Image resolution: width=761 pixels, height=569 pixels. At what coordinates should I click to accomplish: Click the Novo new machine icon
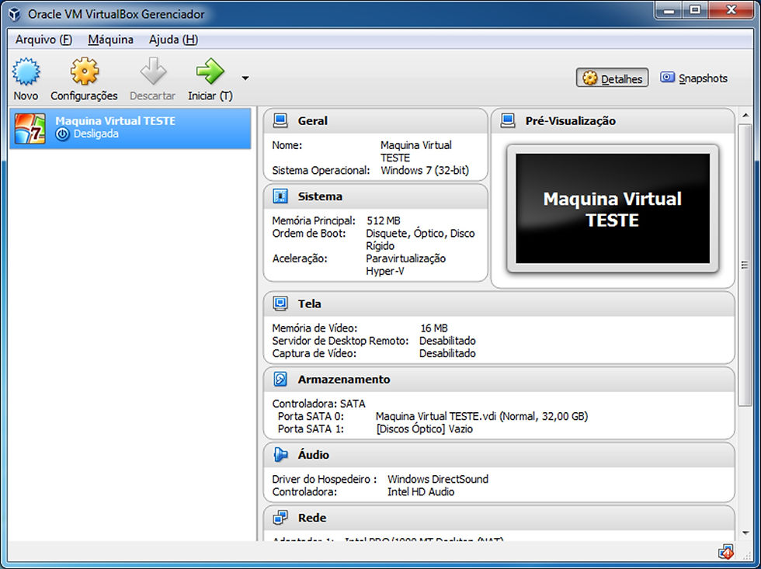click(26, 71)
